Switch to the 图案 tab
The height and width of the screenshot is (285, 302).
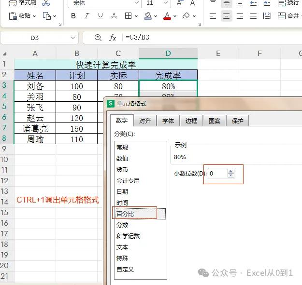(215, 121)
